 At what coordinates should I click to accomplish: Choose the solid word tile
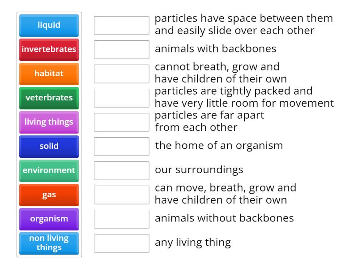point(49,146)
